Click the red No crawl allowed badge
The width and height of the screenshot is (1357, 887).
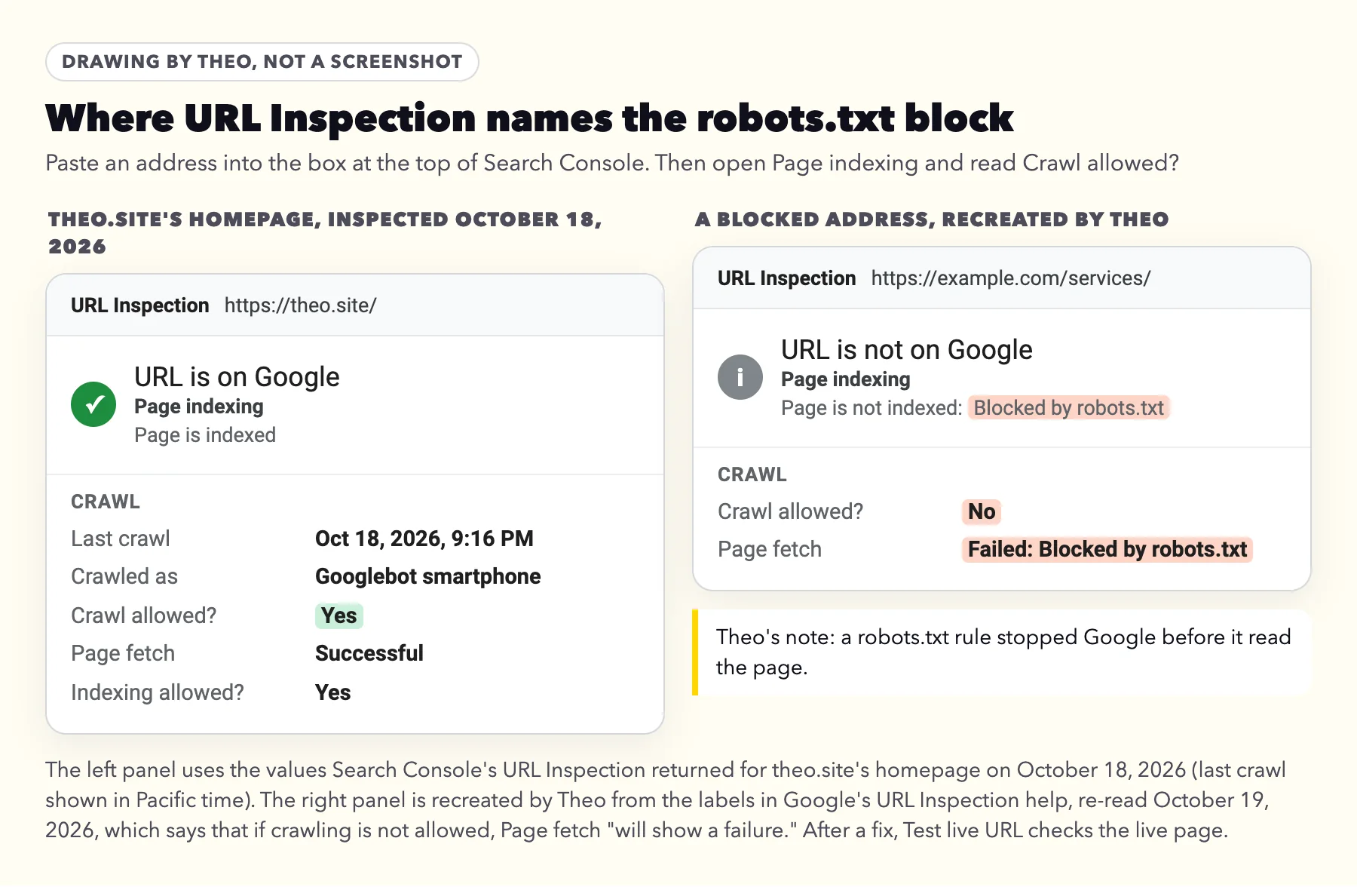tap(982, 511)
